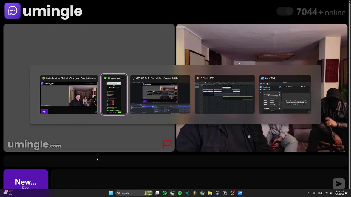Switch to the OBS 31.0.2 window thumbnail
Screen dimensions: 351x197
(160, 94)
